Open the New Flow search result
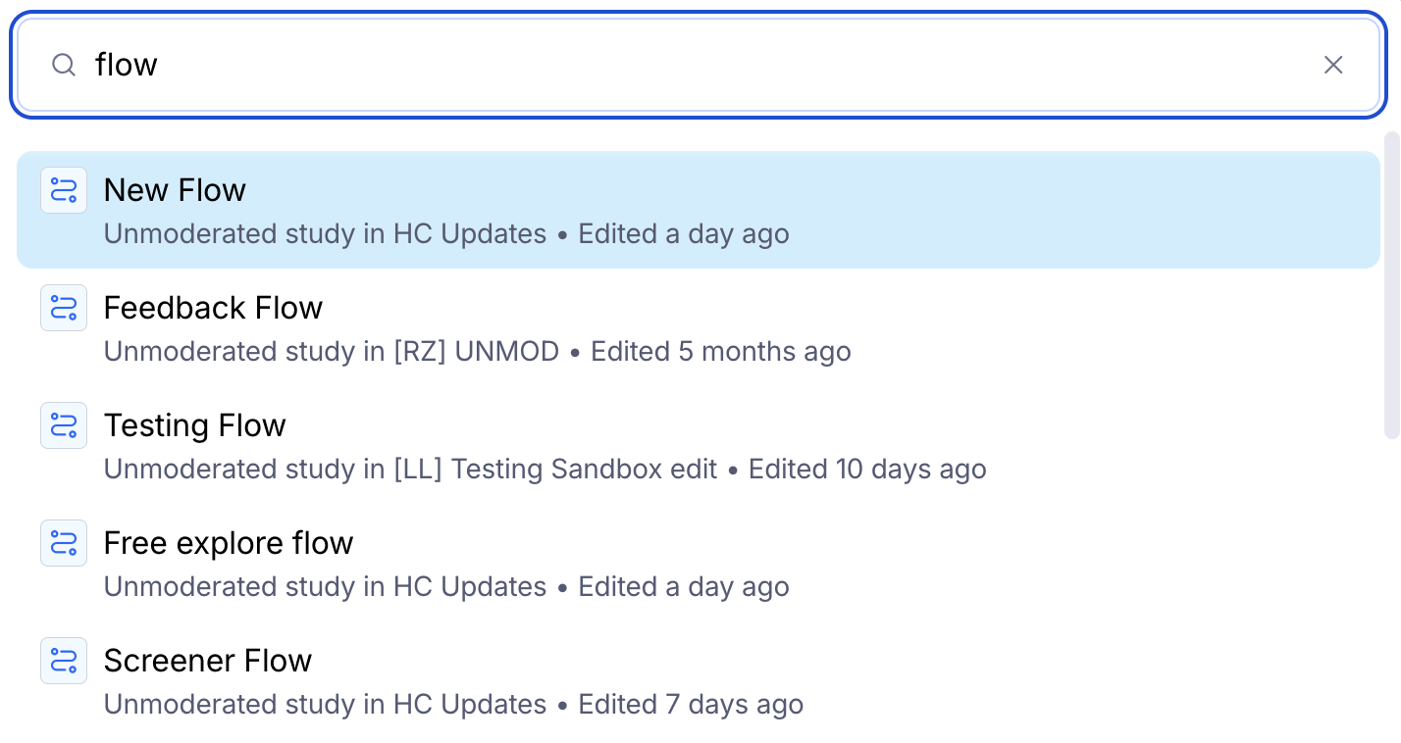The height and width of the screenshot is (743, 1401). point(175,190)
